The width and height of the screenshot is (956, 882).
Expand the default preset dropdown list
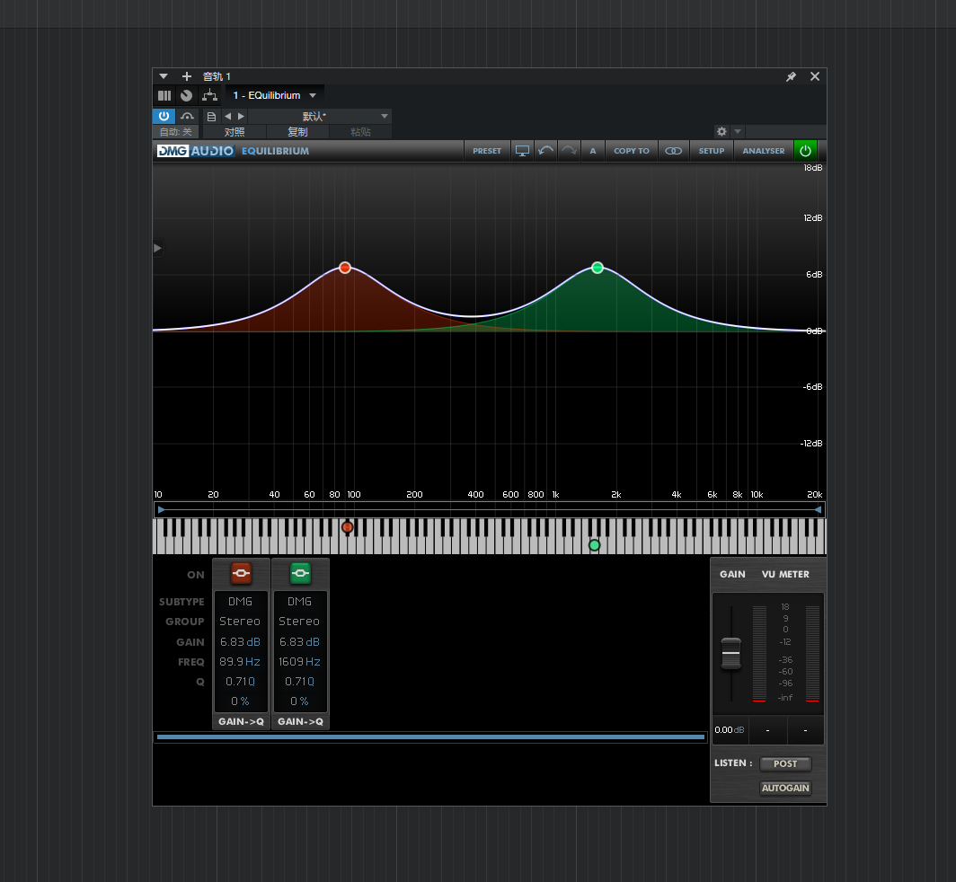tap(385, 116)
